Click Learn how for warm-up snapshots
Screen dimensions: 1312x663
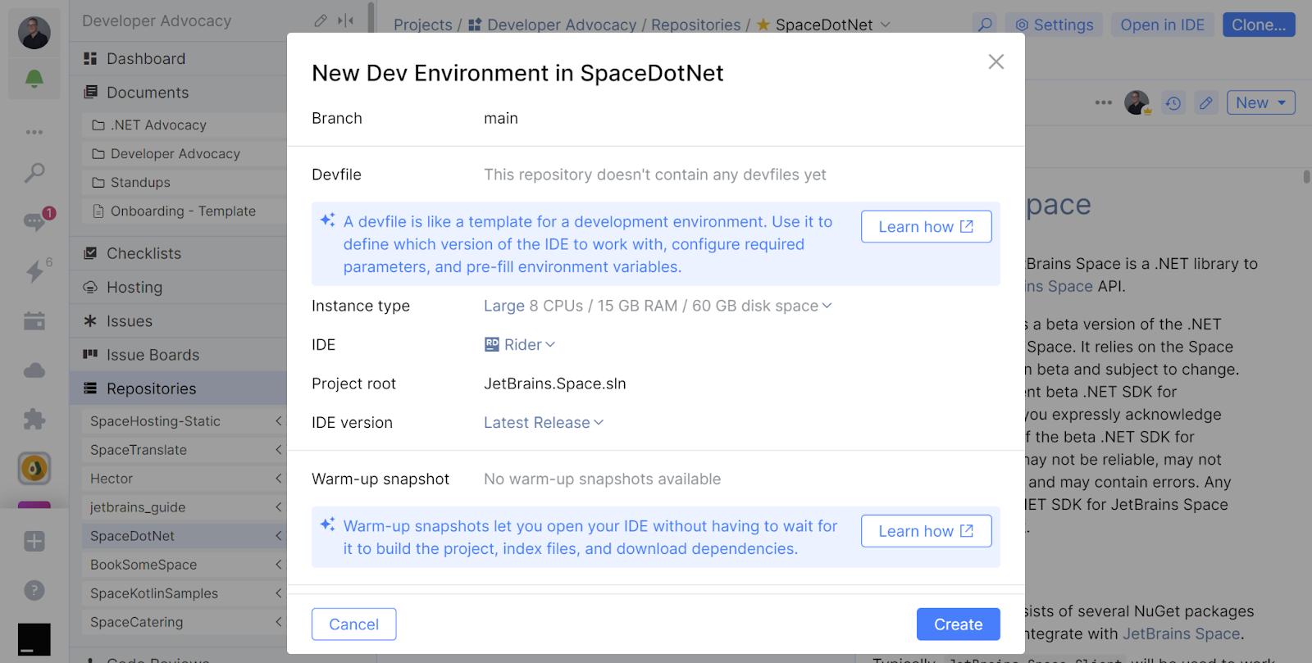coord(926,531)
